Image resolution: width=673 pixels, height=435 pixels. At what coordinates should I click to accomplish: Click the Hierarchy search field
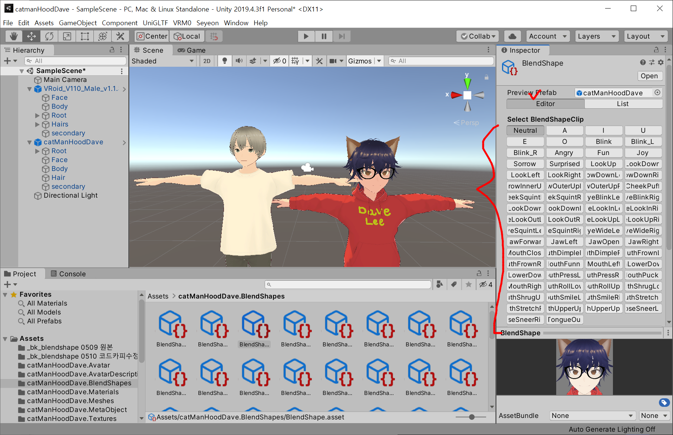coord(76,61)
